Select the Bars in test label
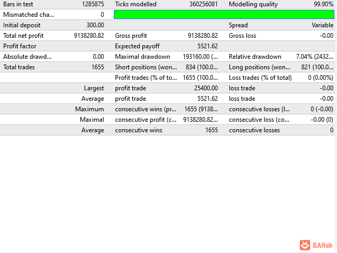The width and height of the screenshot is (337, 253). 18,4
